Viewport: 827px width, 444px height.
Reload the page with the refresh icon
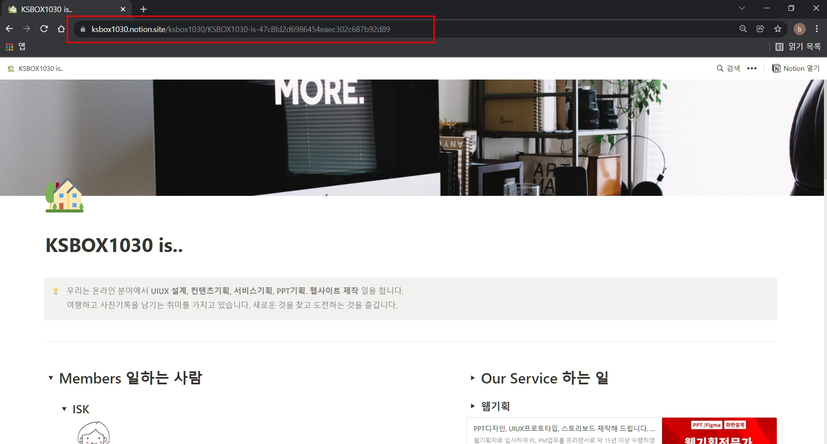click(x=44, y=29)
